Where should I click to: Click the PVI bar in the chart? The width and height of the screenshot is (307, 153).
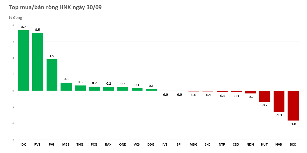click(52, 75)
